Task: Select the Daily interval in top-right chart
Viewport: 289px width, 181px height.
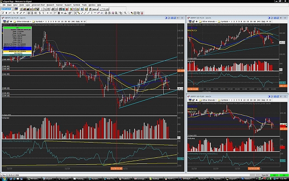Action: (263, 22)
